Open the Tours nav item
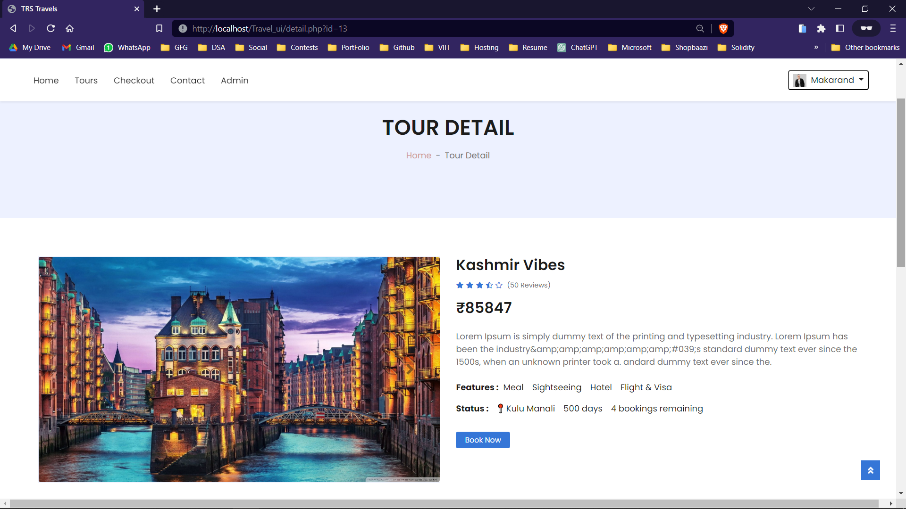Screen dimensions: 906x509 pyautogui.click(x=86, y=81)
